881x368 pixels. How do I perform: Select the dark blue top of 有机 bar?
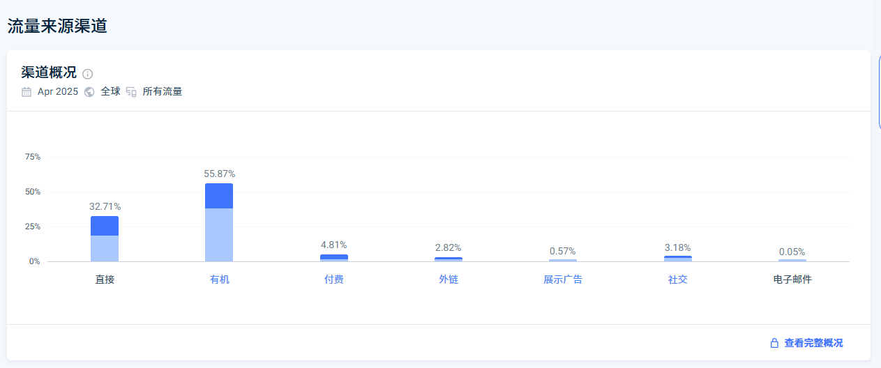pyautogui.click(x=219, y=196)
